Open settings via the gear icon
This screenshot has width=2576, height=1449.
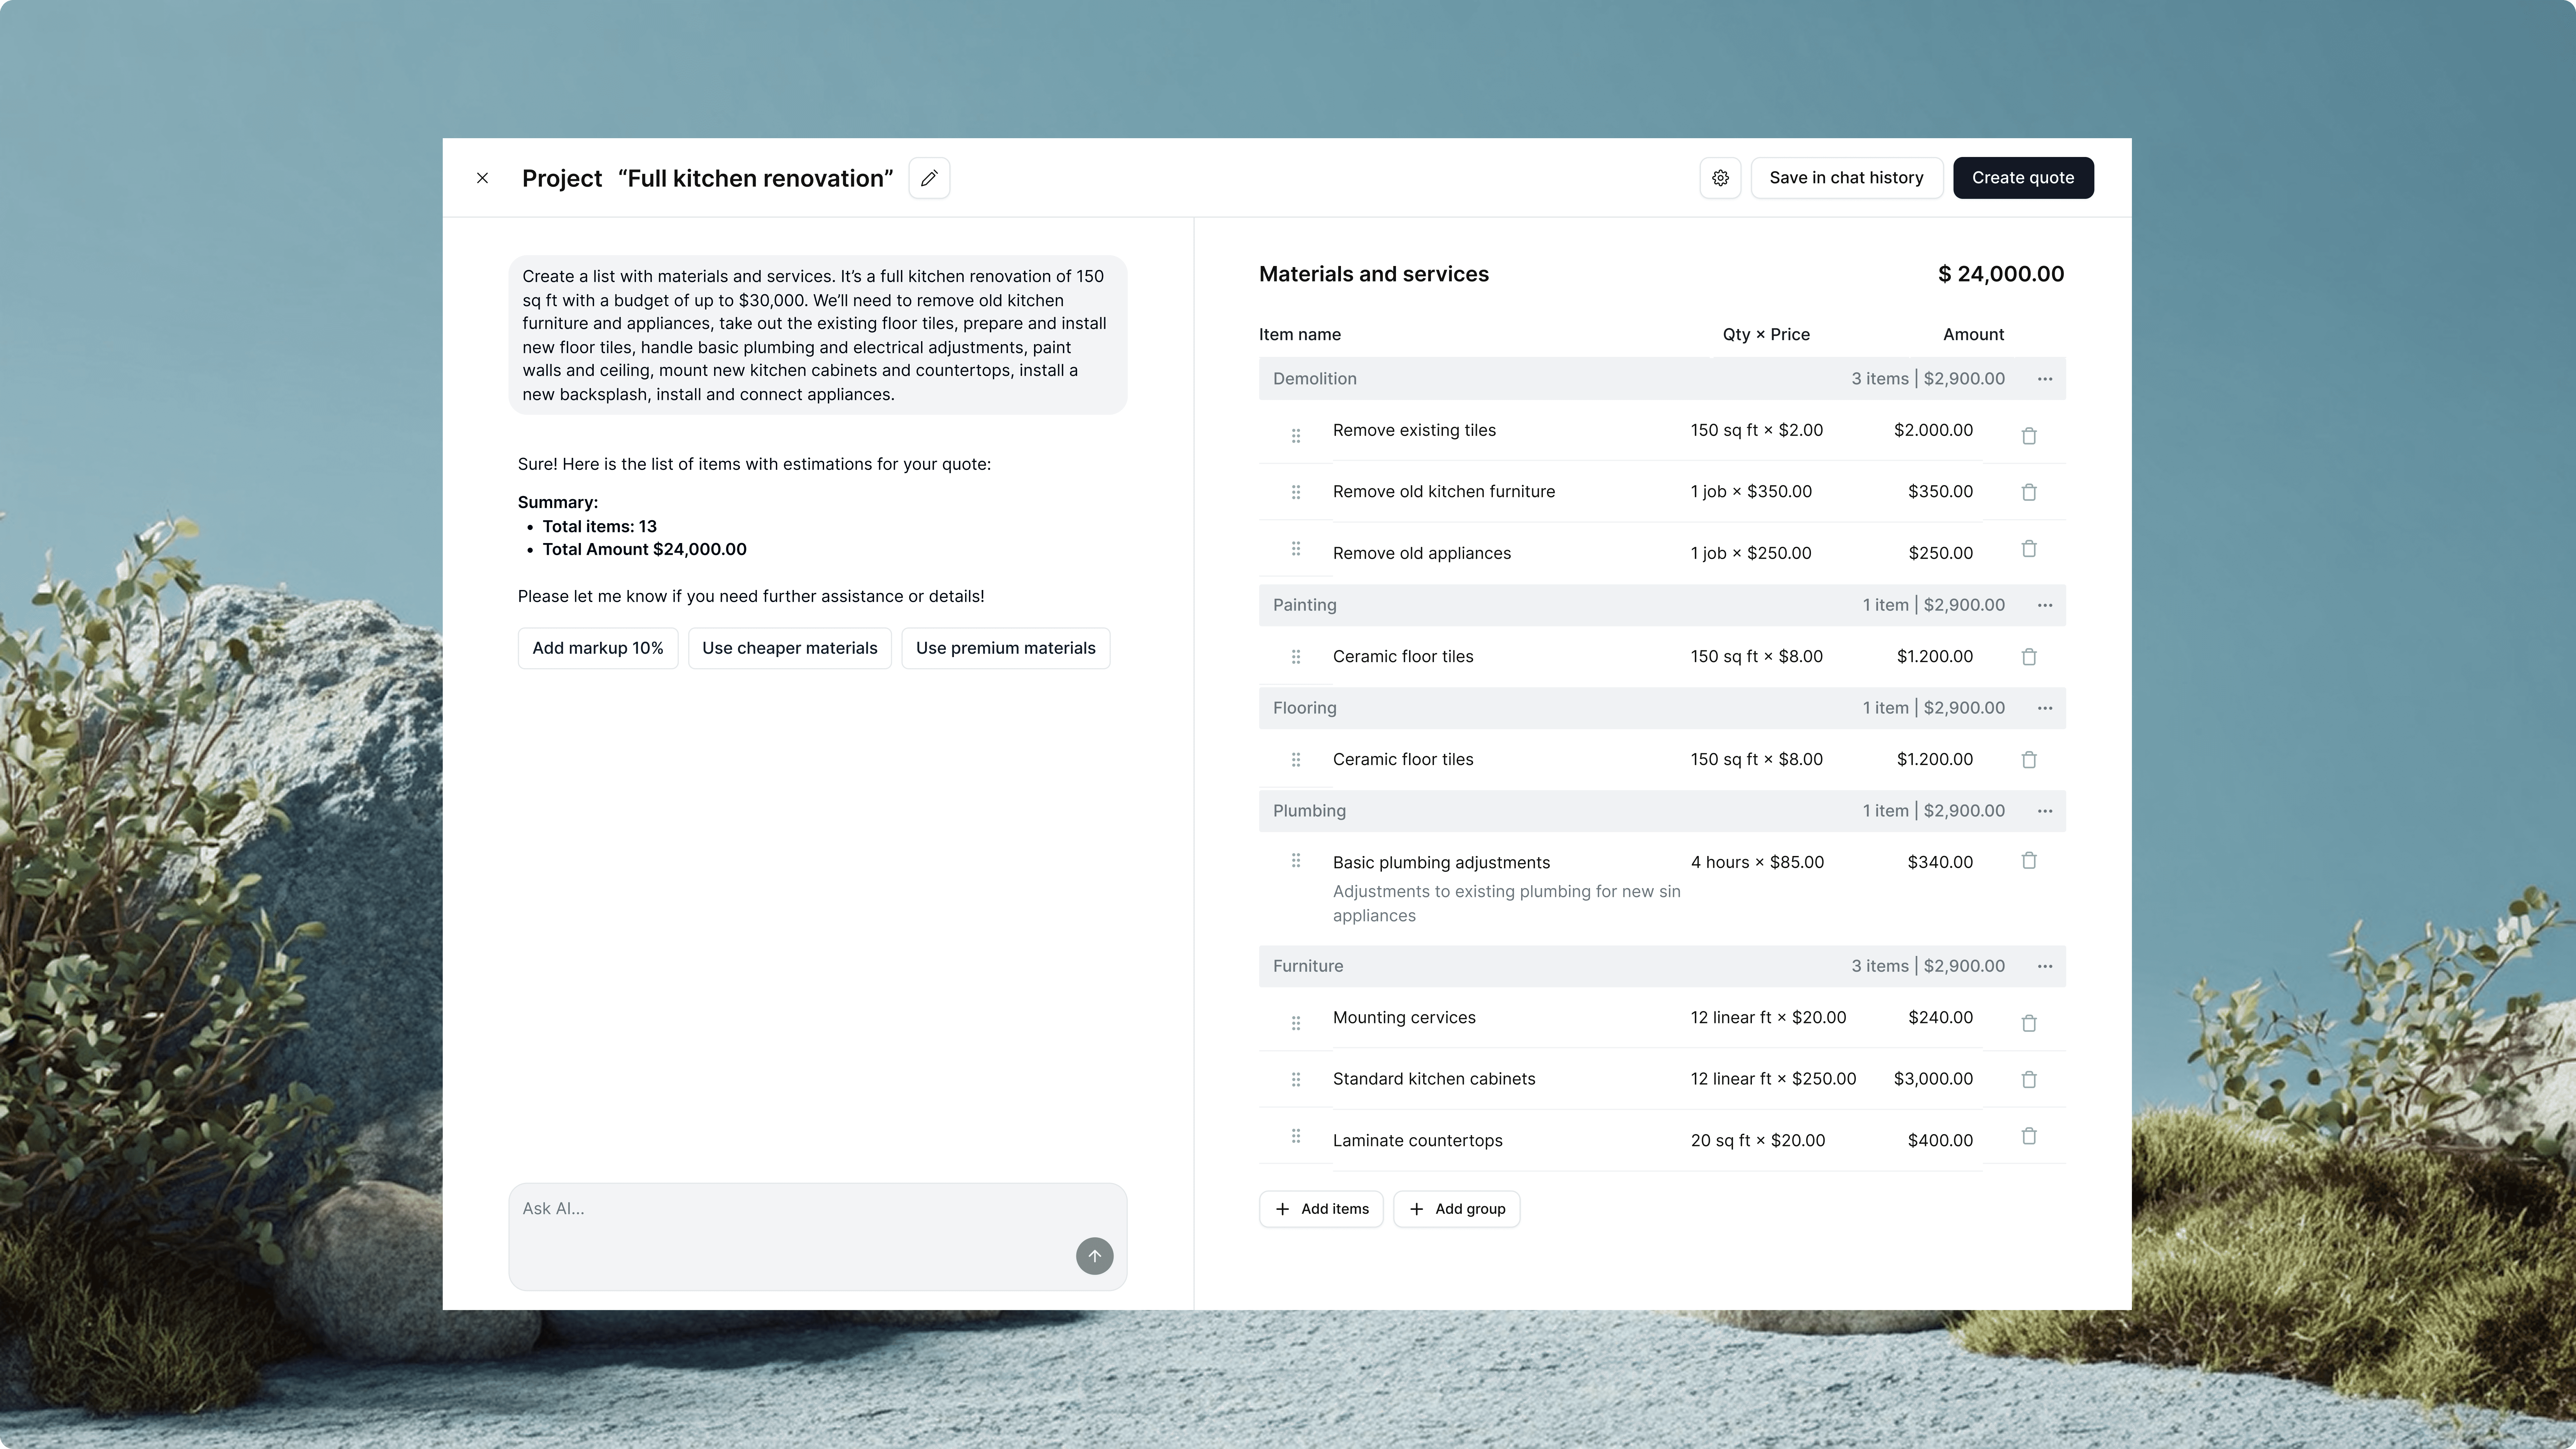pyautogui.click(x=1720, y=178)
